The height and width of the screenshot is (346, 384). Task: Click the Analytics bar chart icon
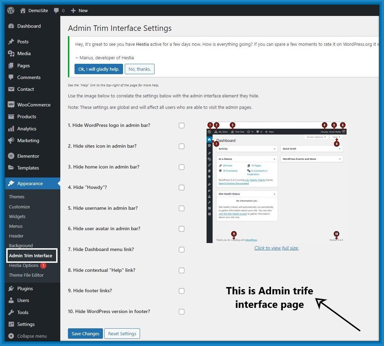11,129
